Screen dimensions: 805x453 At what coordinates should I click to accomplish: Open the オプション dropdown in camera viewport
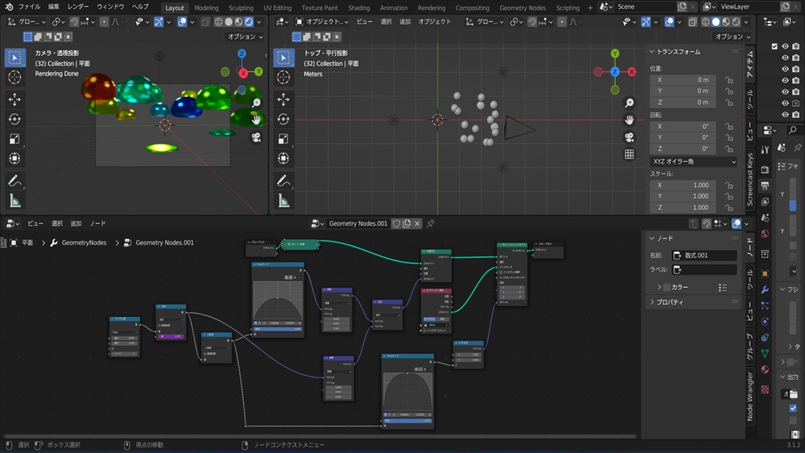click(x=245, y=36)
